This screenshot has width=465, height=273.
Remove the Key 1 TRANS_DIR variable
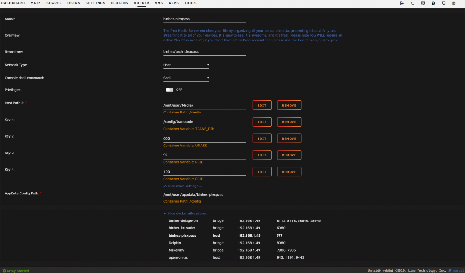[x=289, y=122]
